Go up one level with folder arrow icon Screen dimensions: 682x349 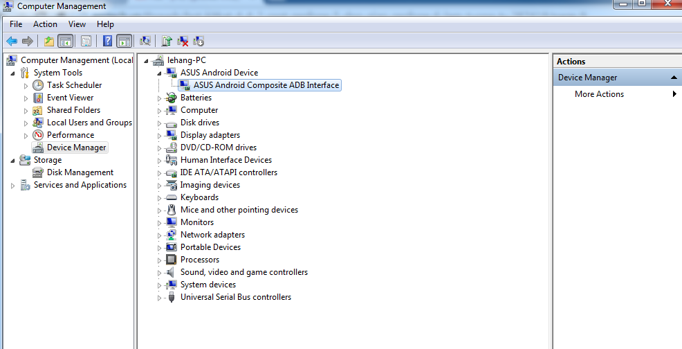[49, 42]
